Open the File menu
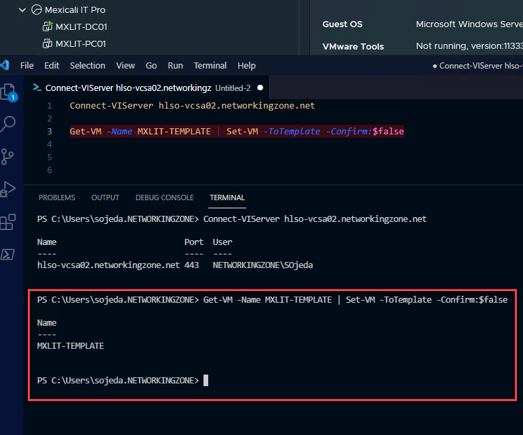This screenshot has height=435, width=523. (x=27, y=66)
